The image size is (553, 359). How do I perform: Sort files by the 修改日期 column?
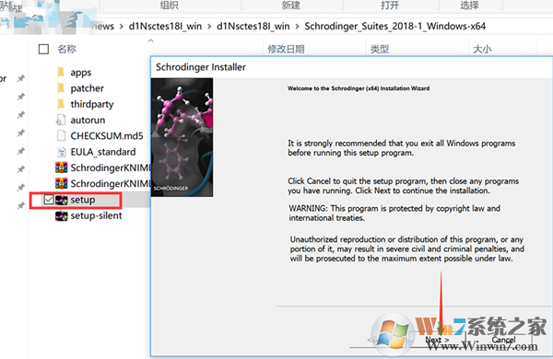click(x=286, y=50)
